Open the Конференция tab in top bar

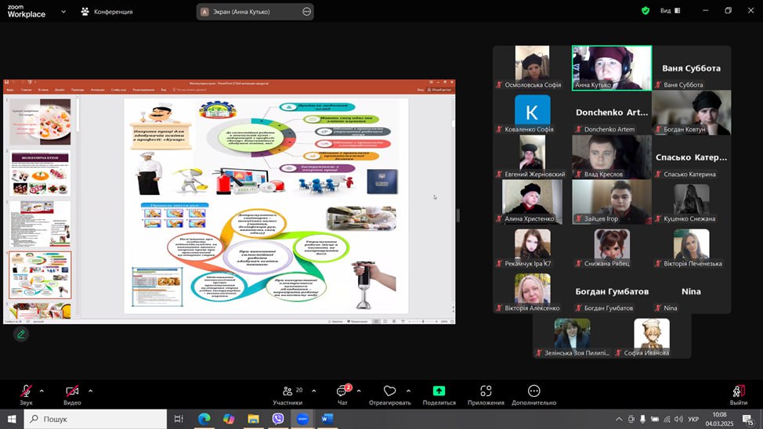107,12
